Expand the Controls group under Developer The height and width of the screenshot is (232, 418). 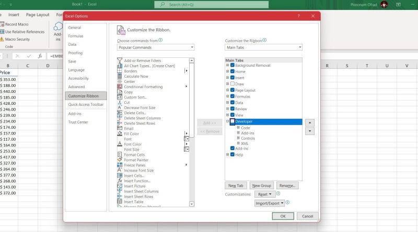tap(238, 138)
